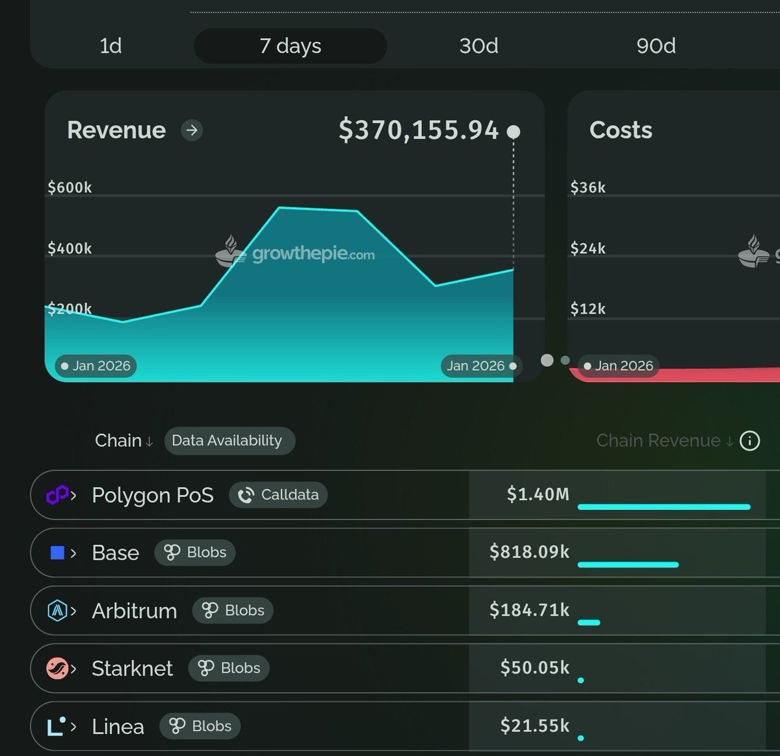
Task: Click the Linea logo icon
Action: [x=57, y=727]
